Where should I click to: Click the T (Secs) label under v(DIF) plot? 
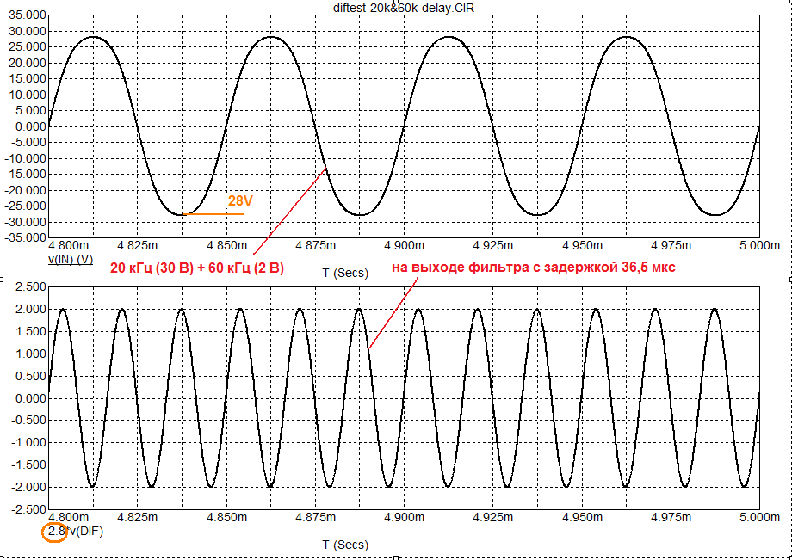345,545
